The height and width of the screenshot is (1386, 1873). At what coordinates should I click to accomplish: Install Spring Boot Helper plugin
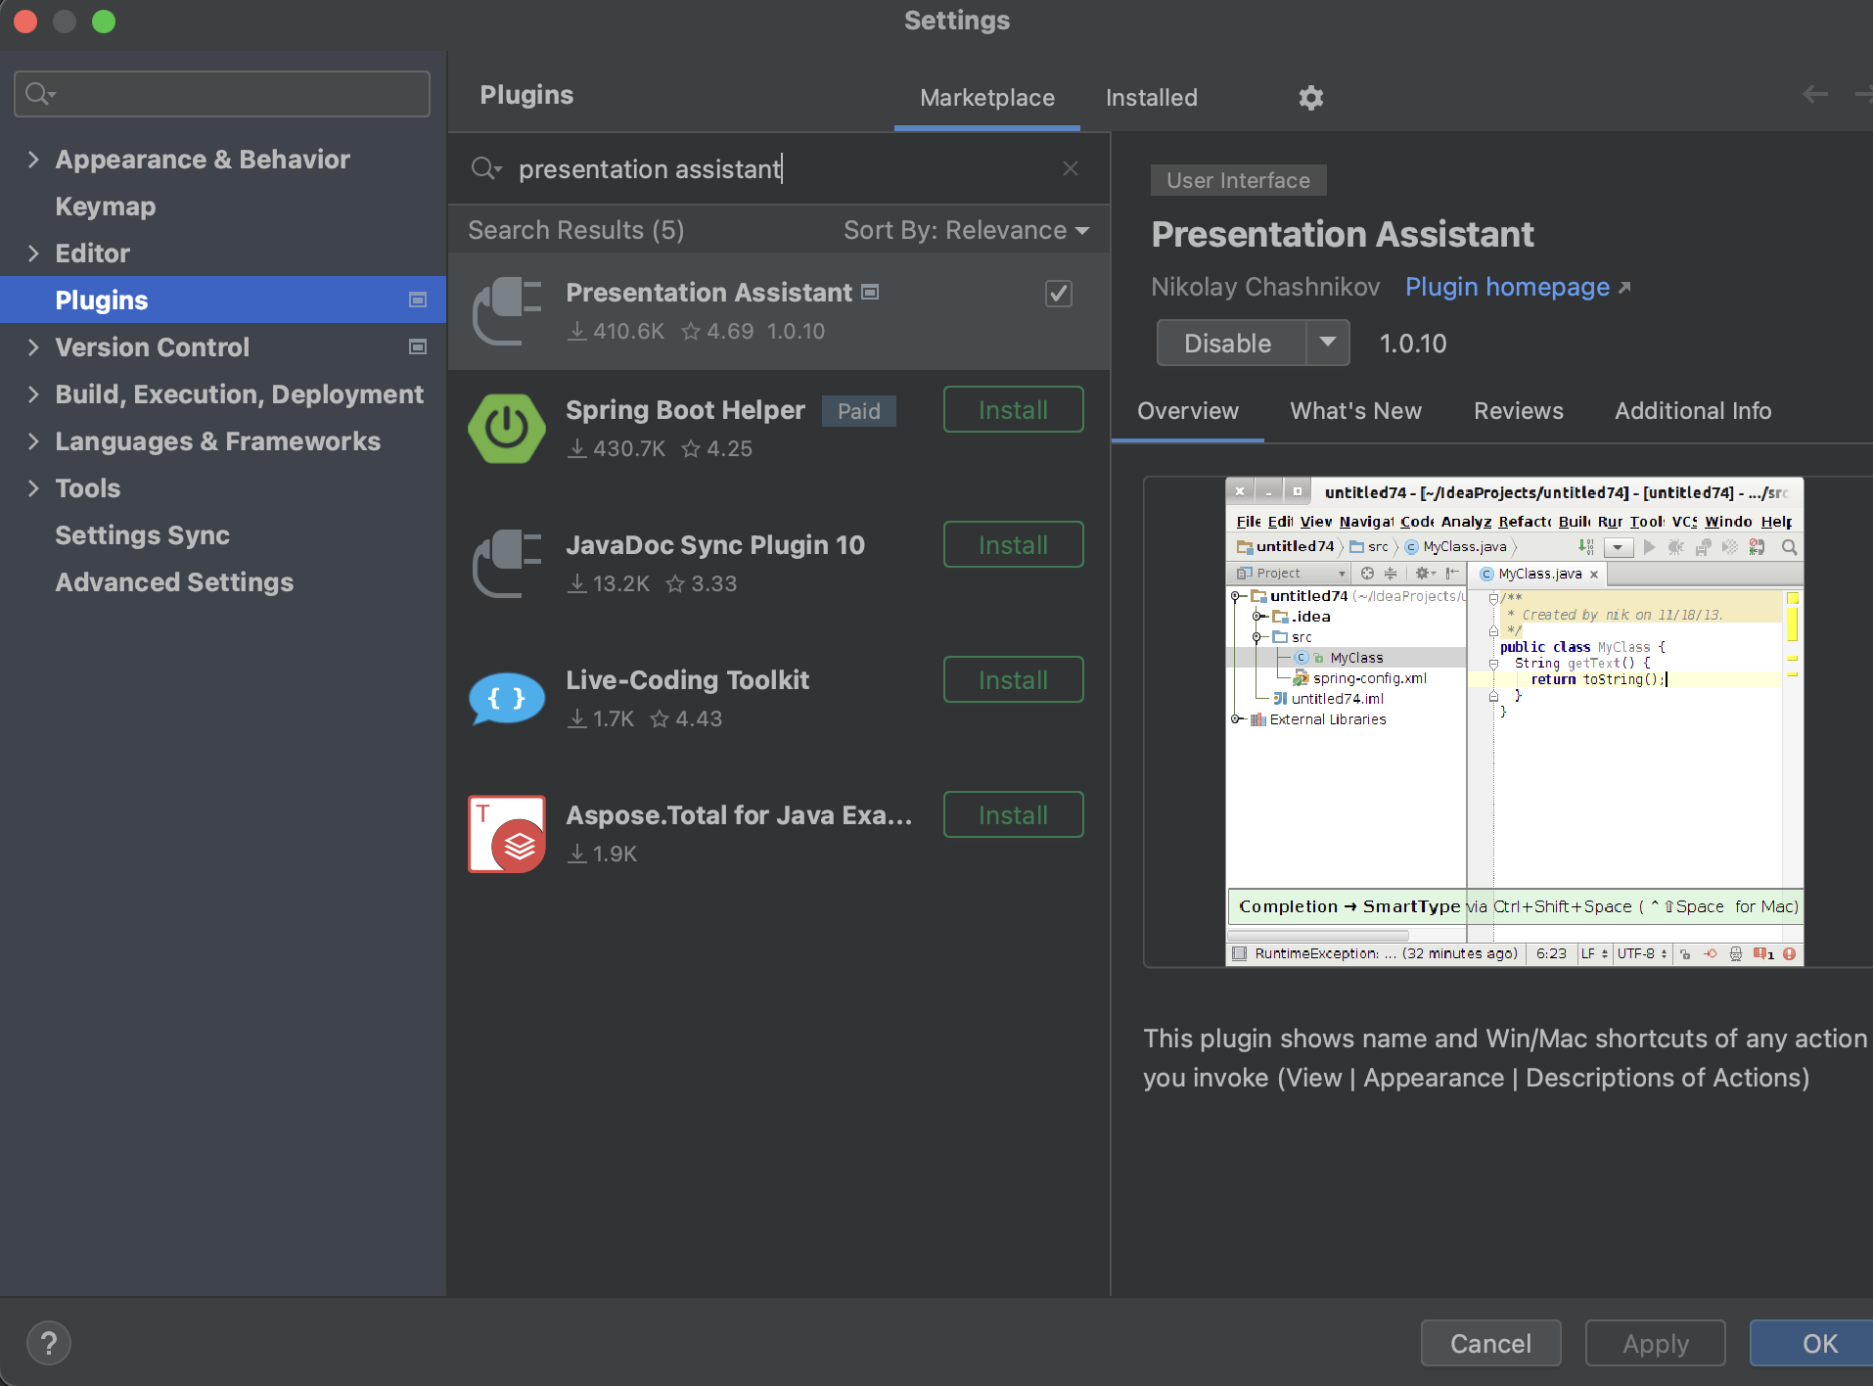click(1013, 409)
